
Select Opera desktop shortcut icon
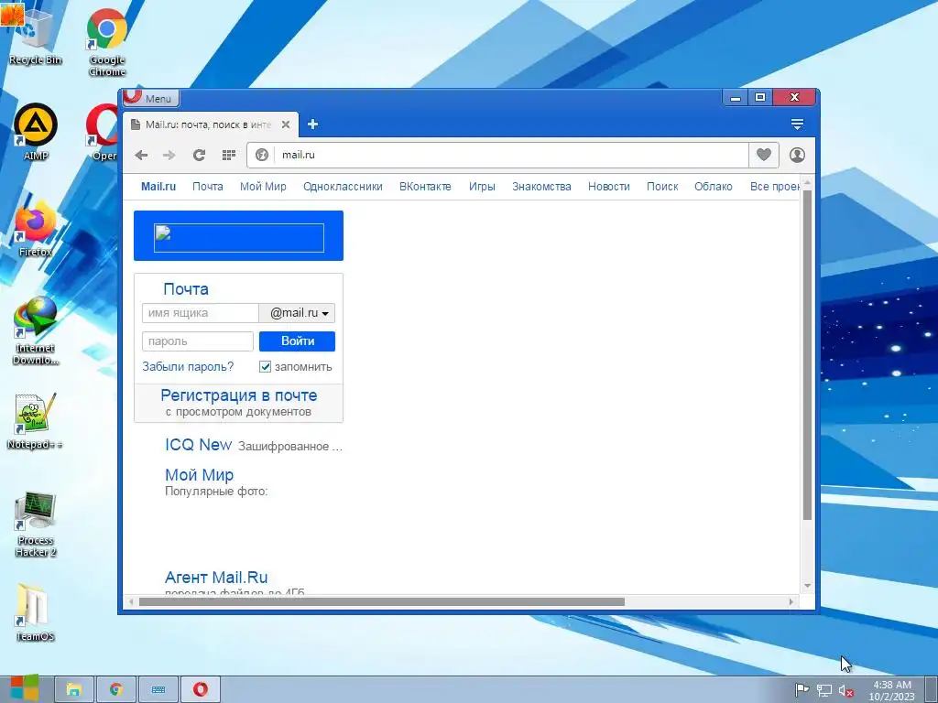pyautogui.click(x=103, y=132)
